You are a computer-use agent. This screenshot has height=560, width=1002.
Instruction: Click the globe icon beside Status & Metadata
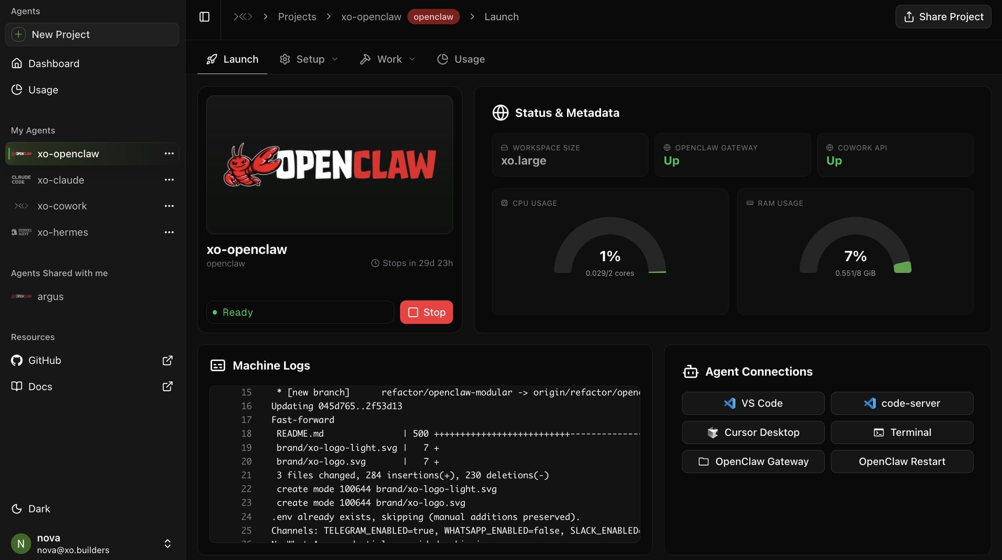point(500,113)
